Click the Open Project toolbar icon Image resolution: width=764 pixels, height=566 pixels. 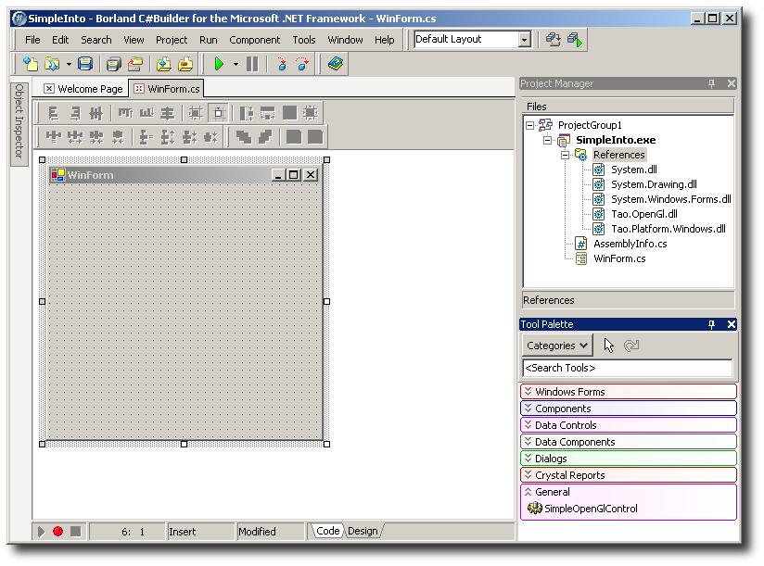pos(135,64)
